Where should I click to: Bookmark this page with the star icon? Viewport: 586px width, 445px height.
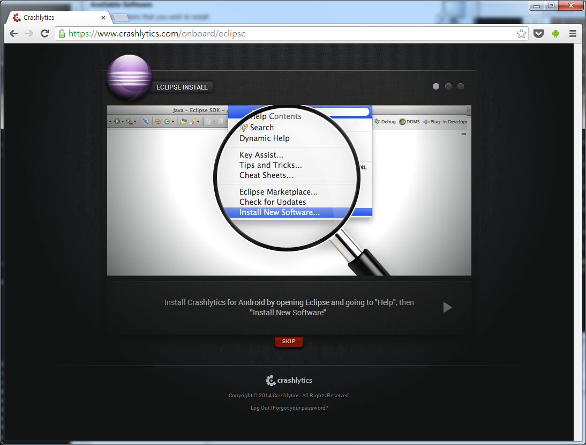point(521,33)
